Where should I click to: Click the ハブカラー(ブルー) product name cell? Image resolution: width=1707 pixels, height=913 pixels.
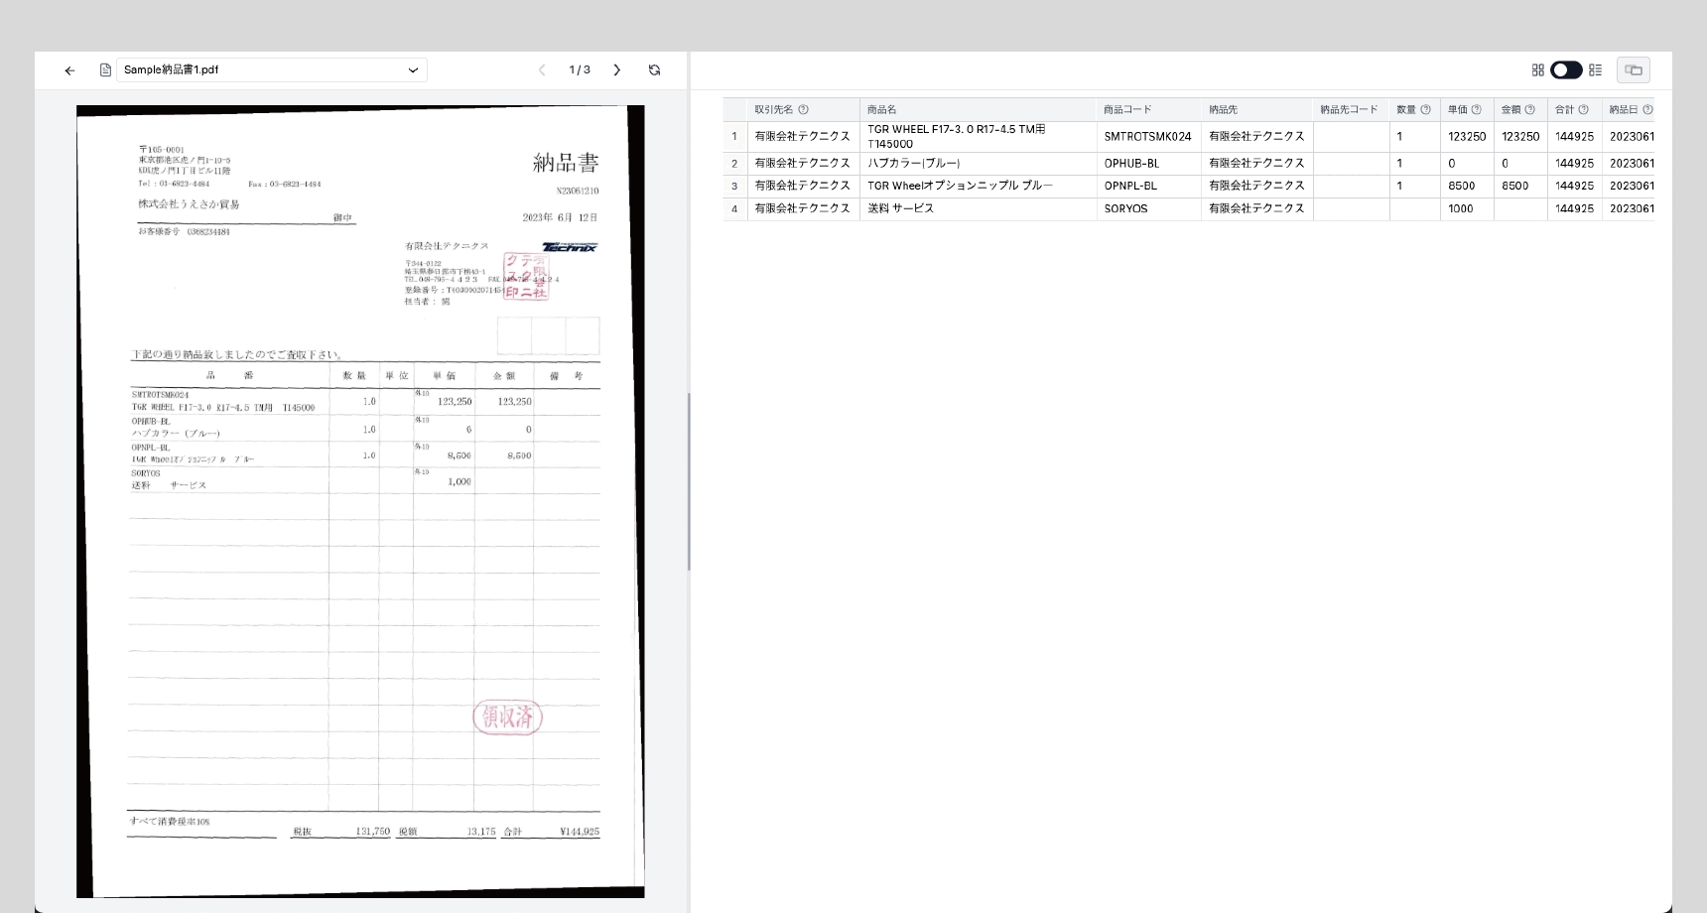coord(913,164)
